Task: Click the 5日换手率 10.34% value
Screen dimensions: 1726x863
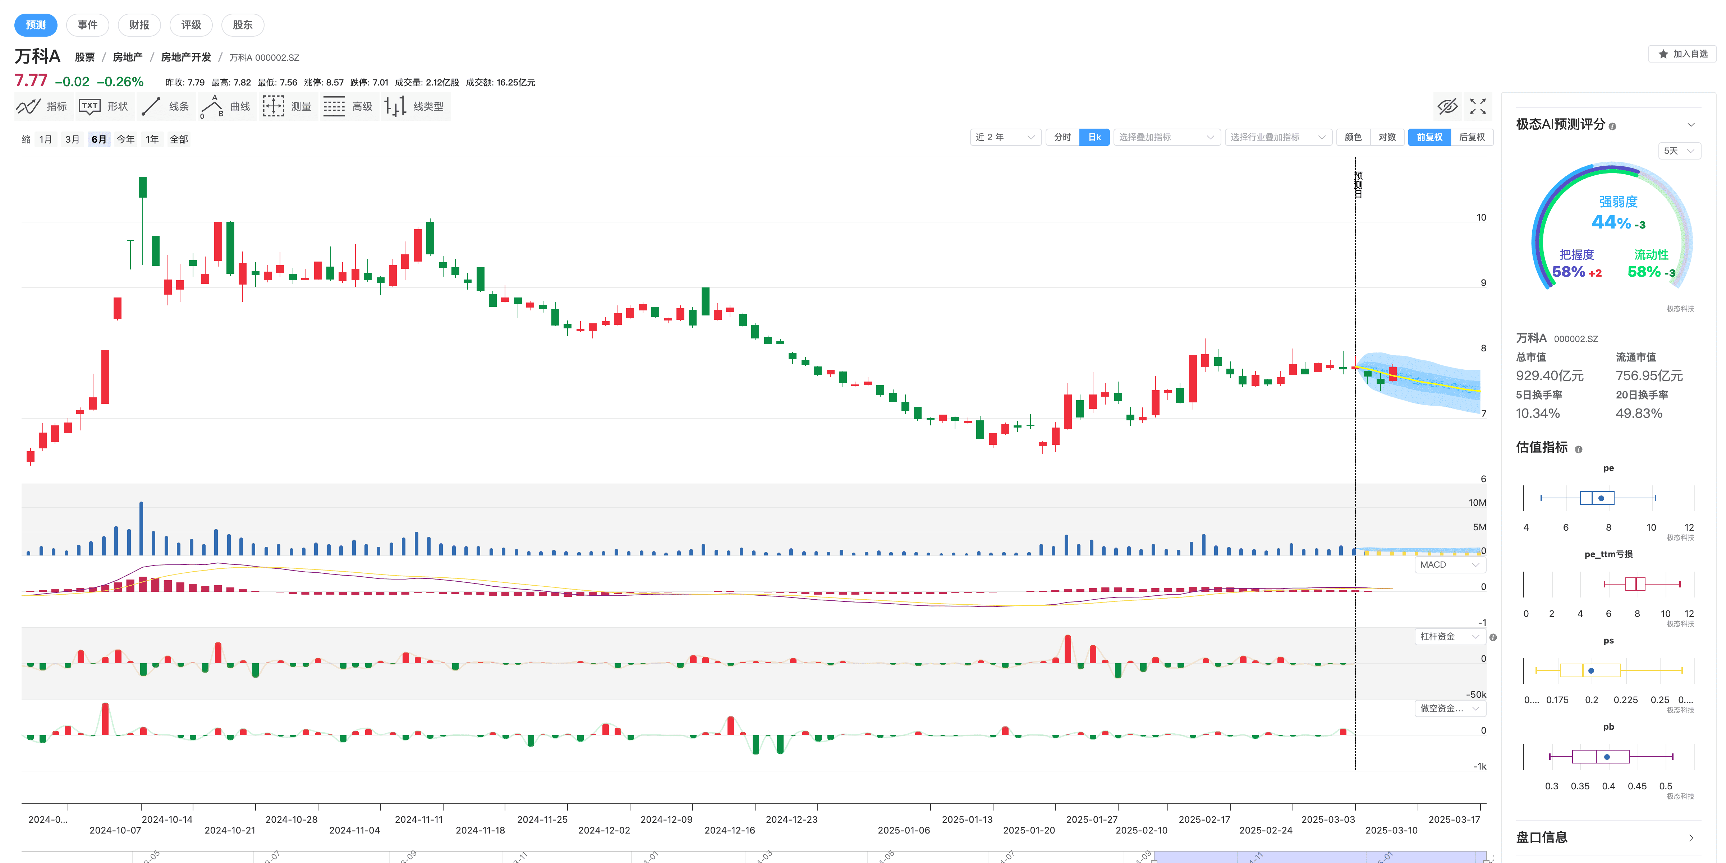Action: (x=1538, y=414)
